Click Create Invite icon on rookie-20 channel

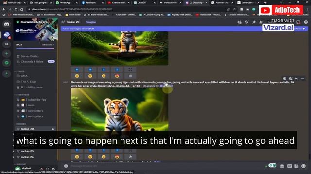53,129
